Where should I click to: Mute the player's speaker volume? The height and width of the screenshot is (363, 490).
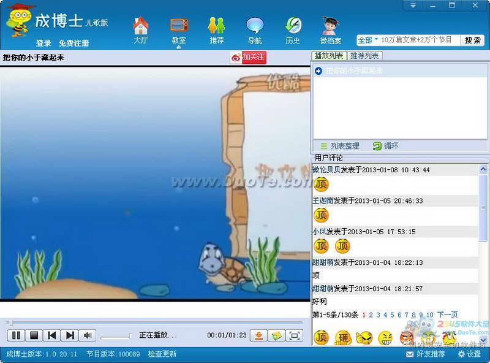(x=88, y=335)
